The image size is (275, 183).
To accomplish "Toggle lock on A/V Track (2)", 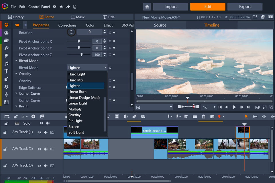I will pyautogui.click(x=5, y=149).
